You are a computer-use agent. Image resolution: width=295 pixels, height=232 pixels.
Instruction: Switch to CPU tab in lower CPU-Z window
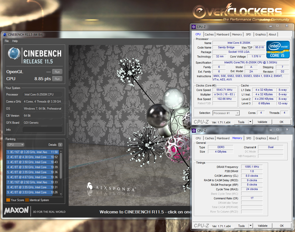(198, 138)
